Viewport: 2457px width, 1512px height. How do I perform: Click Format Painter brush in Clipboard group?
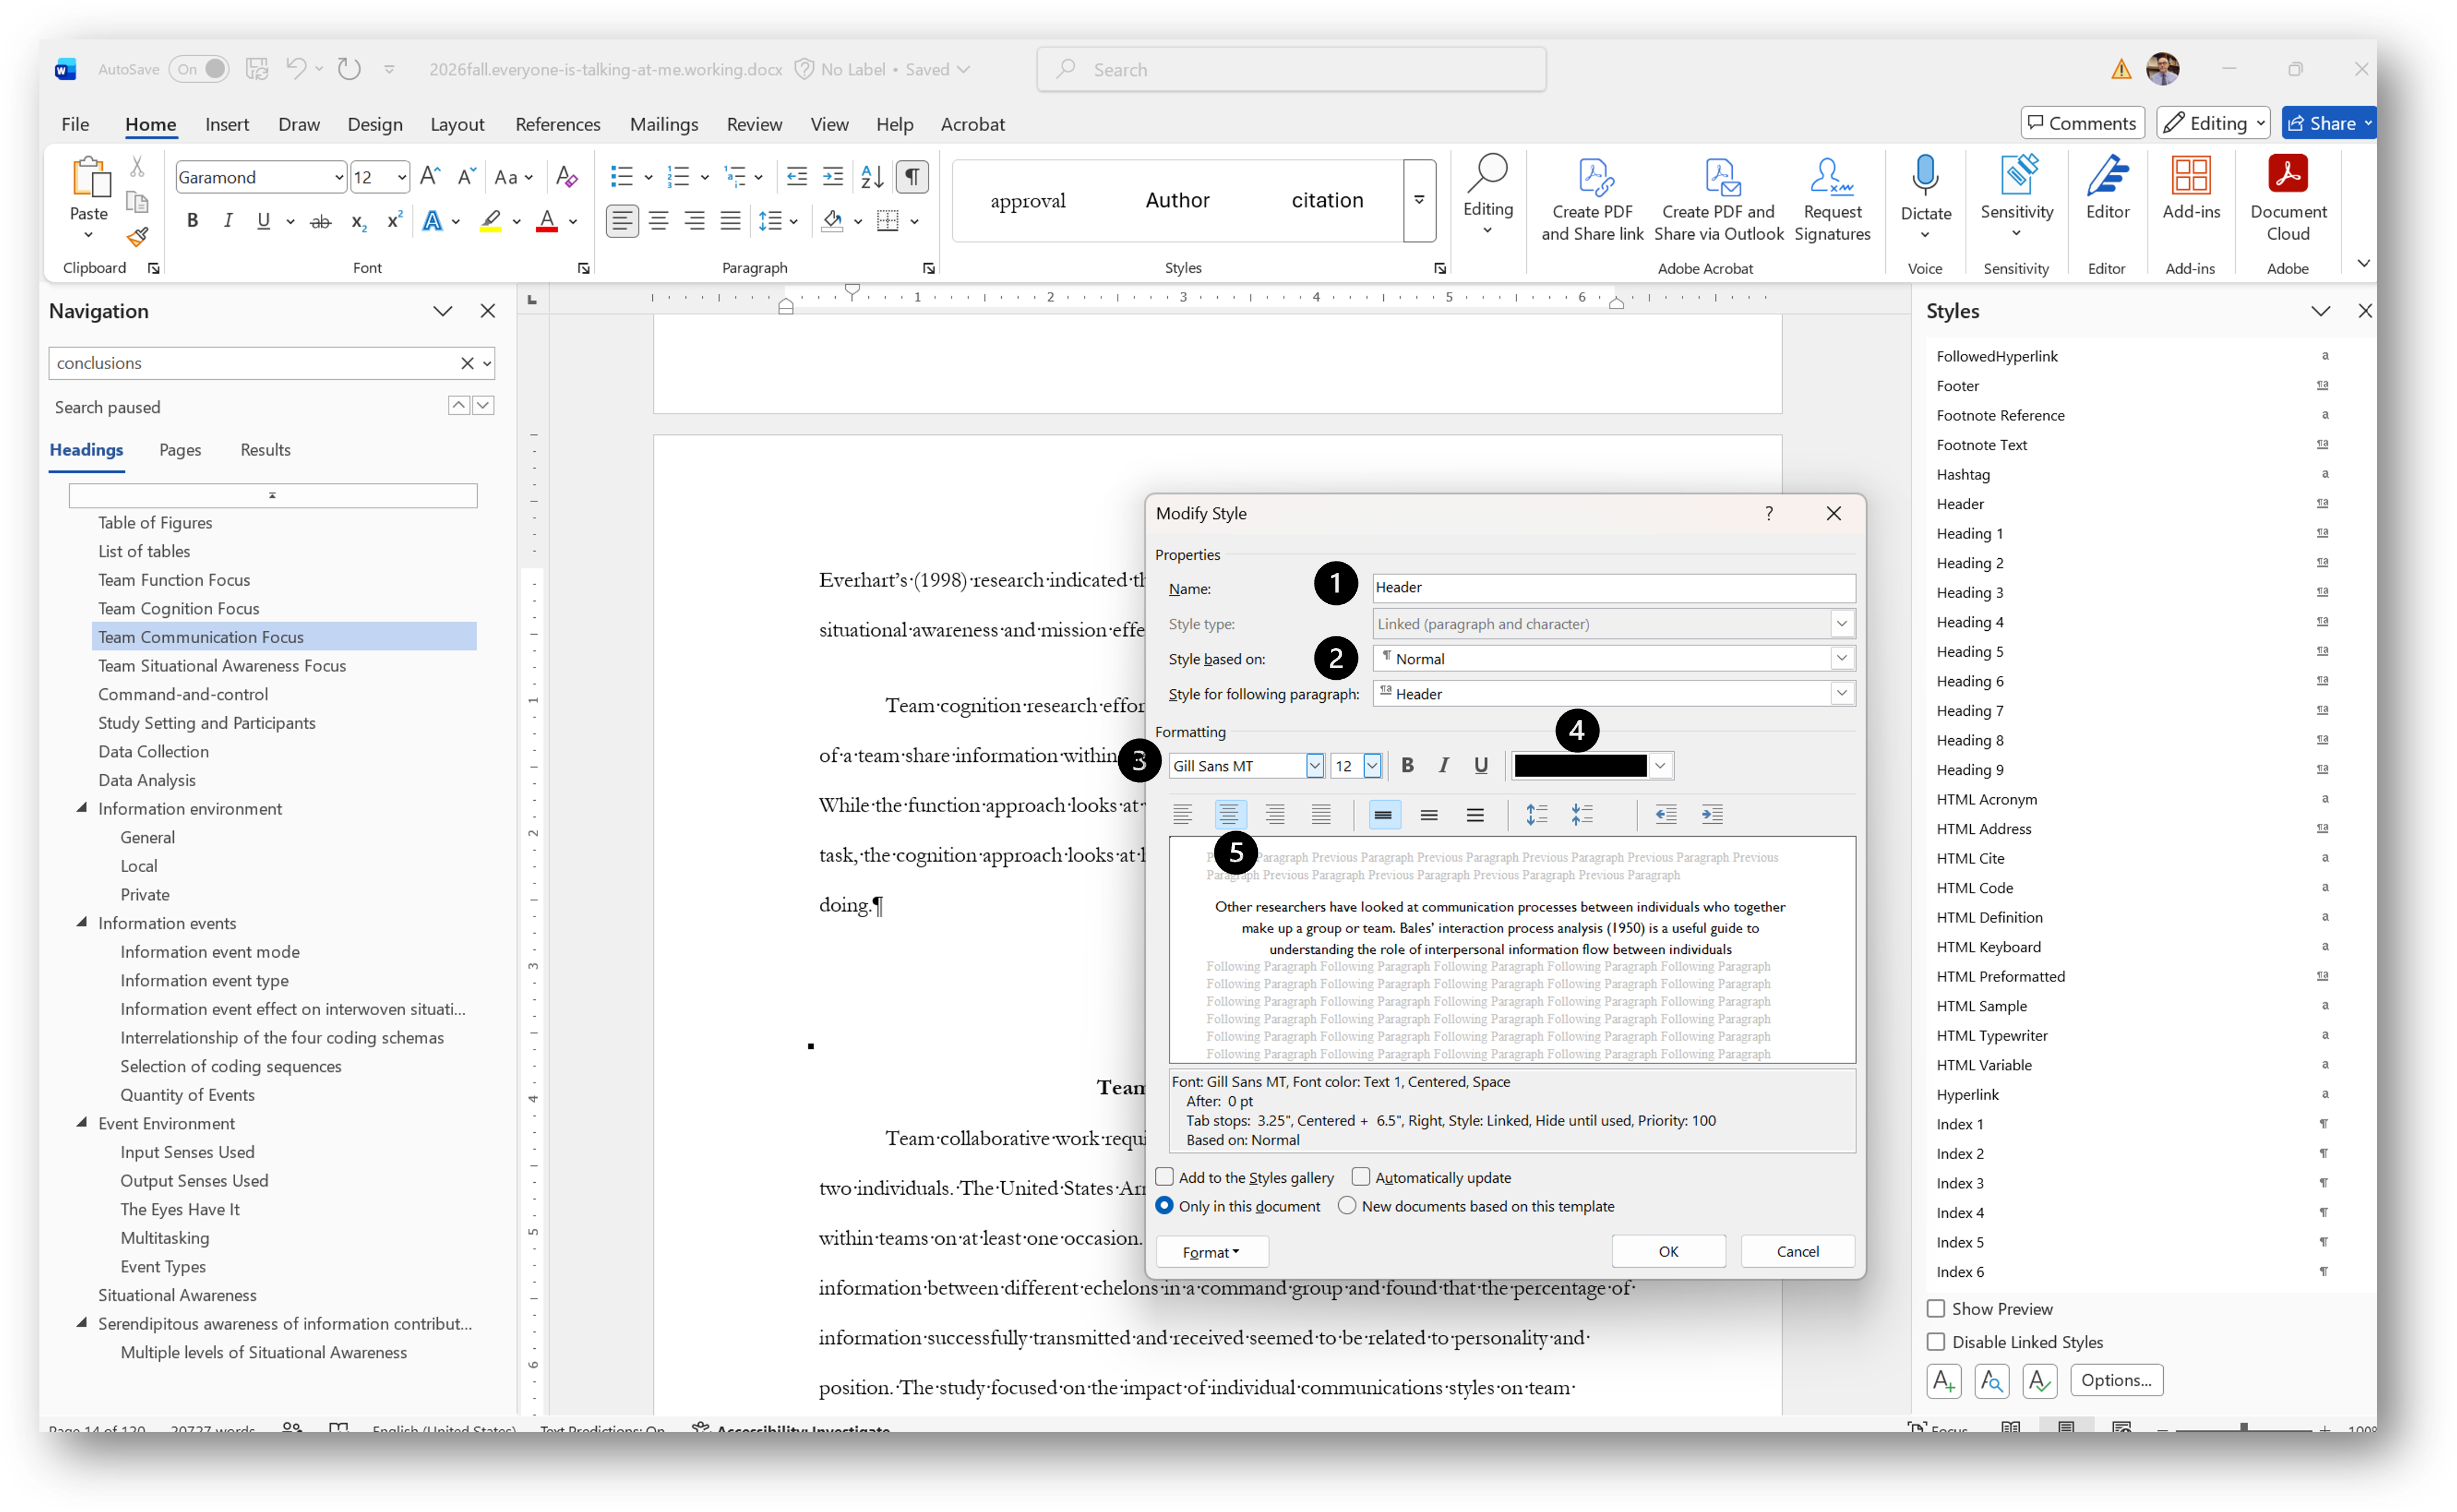coord(138,237)
